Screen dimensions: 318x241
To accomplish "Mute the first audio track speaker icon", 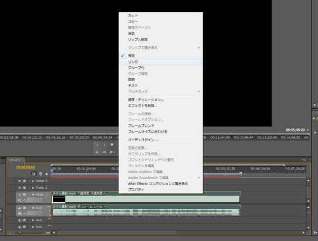I will coord(19,208).
